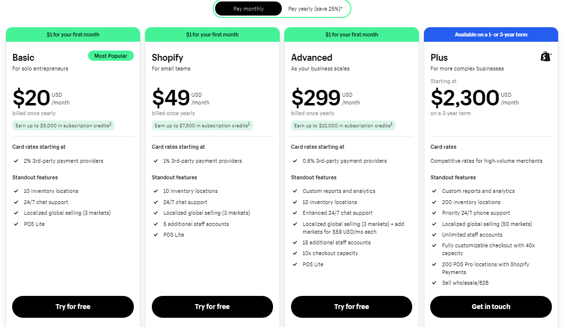Click "Get in touch" on the Plus plan

click(x=491, y=307)
